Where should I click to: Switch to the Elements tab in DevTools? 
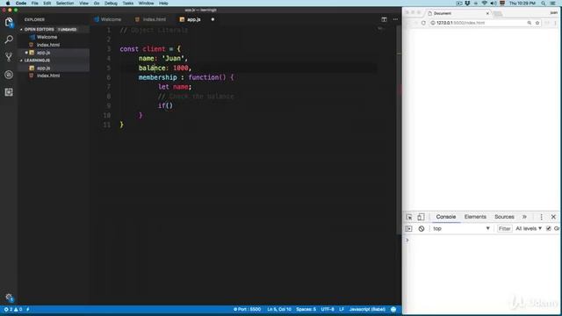(x=475, y=217)
